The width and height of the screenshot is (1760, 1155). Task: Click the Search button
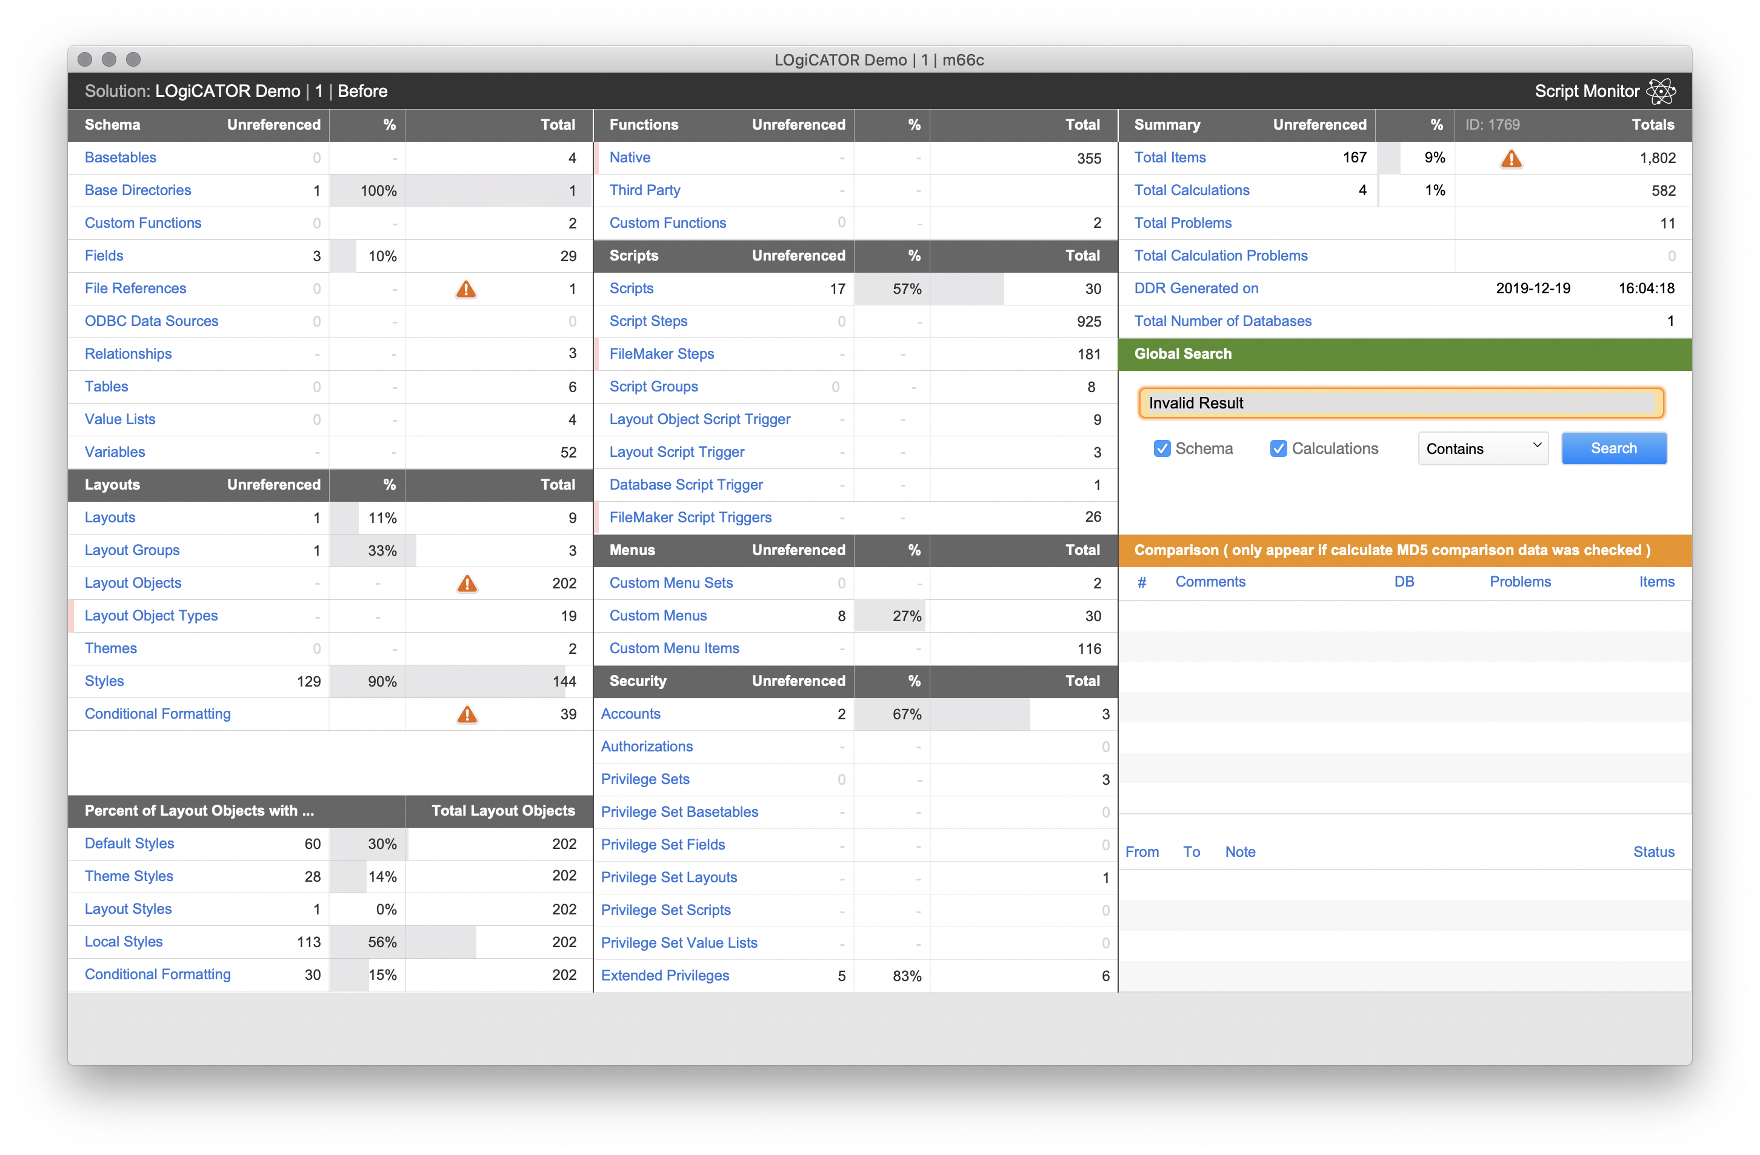coord(1613,448)
